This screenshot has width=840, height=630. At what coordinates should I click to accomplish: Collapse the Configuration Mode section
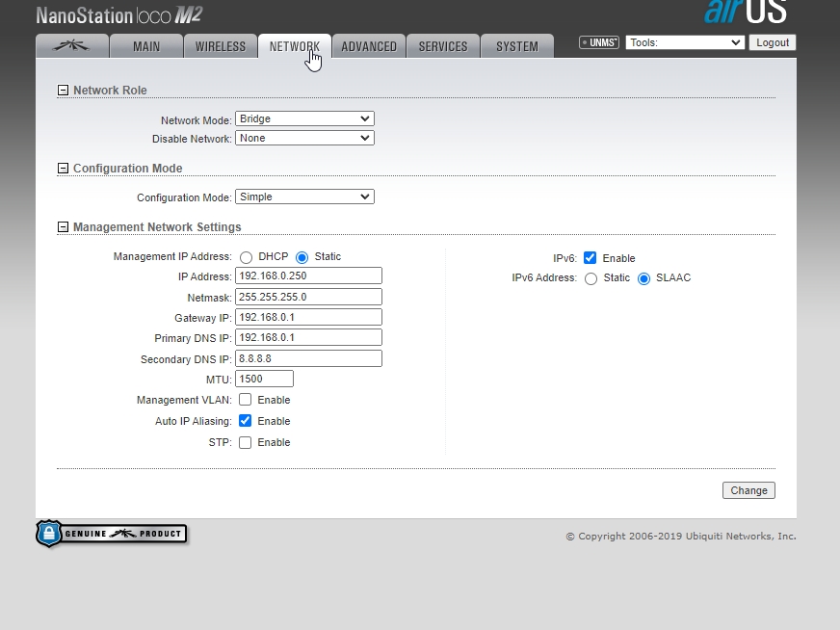click(x=63, y=169)
